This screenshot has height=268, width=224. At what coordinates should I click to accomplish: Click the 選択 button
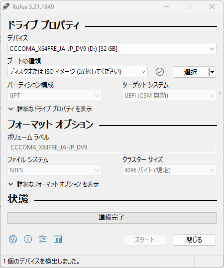point(191,72)
